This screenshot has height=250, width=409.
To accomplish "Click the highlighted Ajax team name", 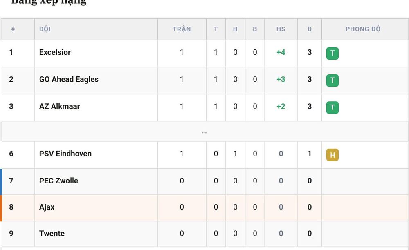I will coord(47,207).
